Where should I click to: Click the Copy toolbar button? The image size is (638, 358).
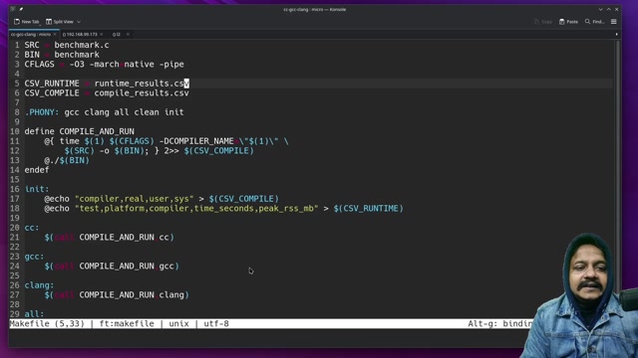point(543,22)
